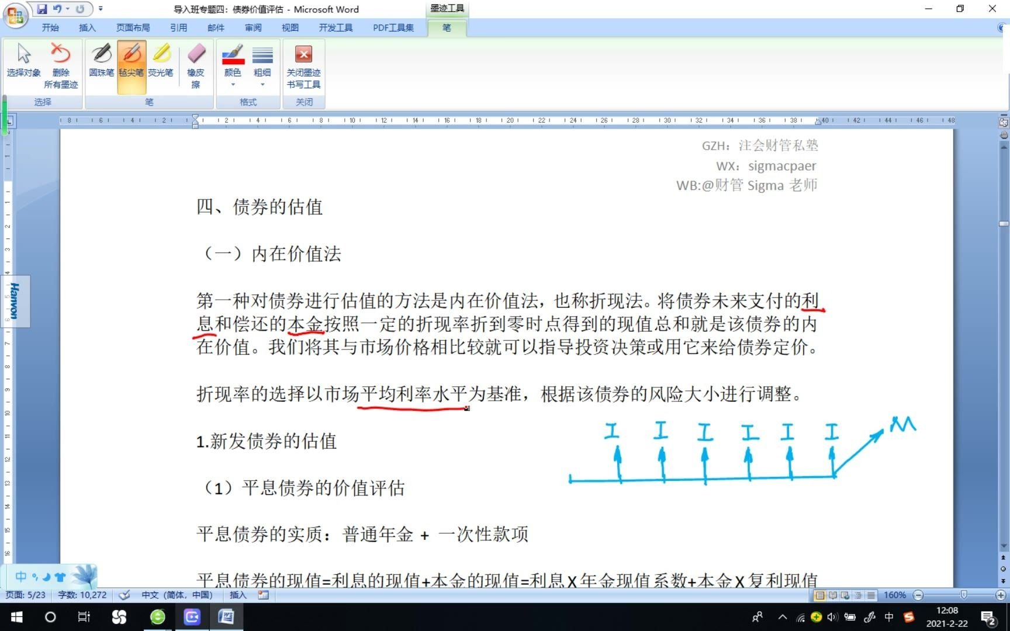Click the proofing check icon in status bar
Screen dimensions: 1010x631
tap(124, 595)
